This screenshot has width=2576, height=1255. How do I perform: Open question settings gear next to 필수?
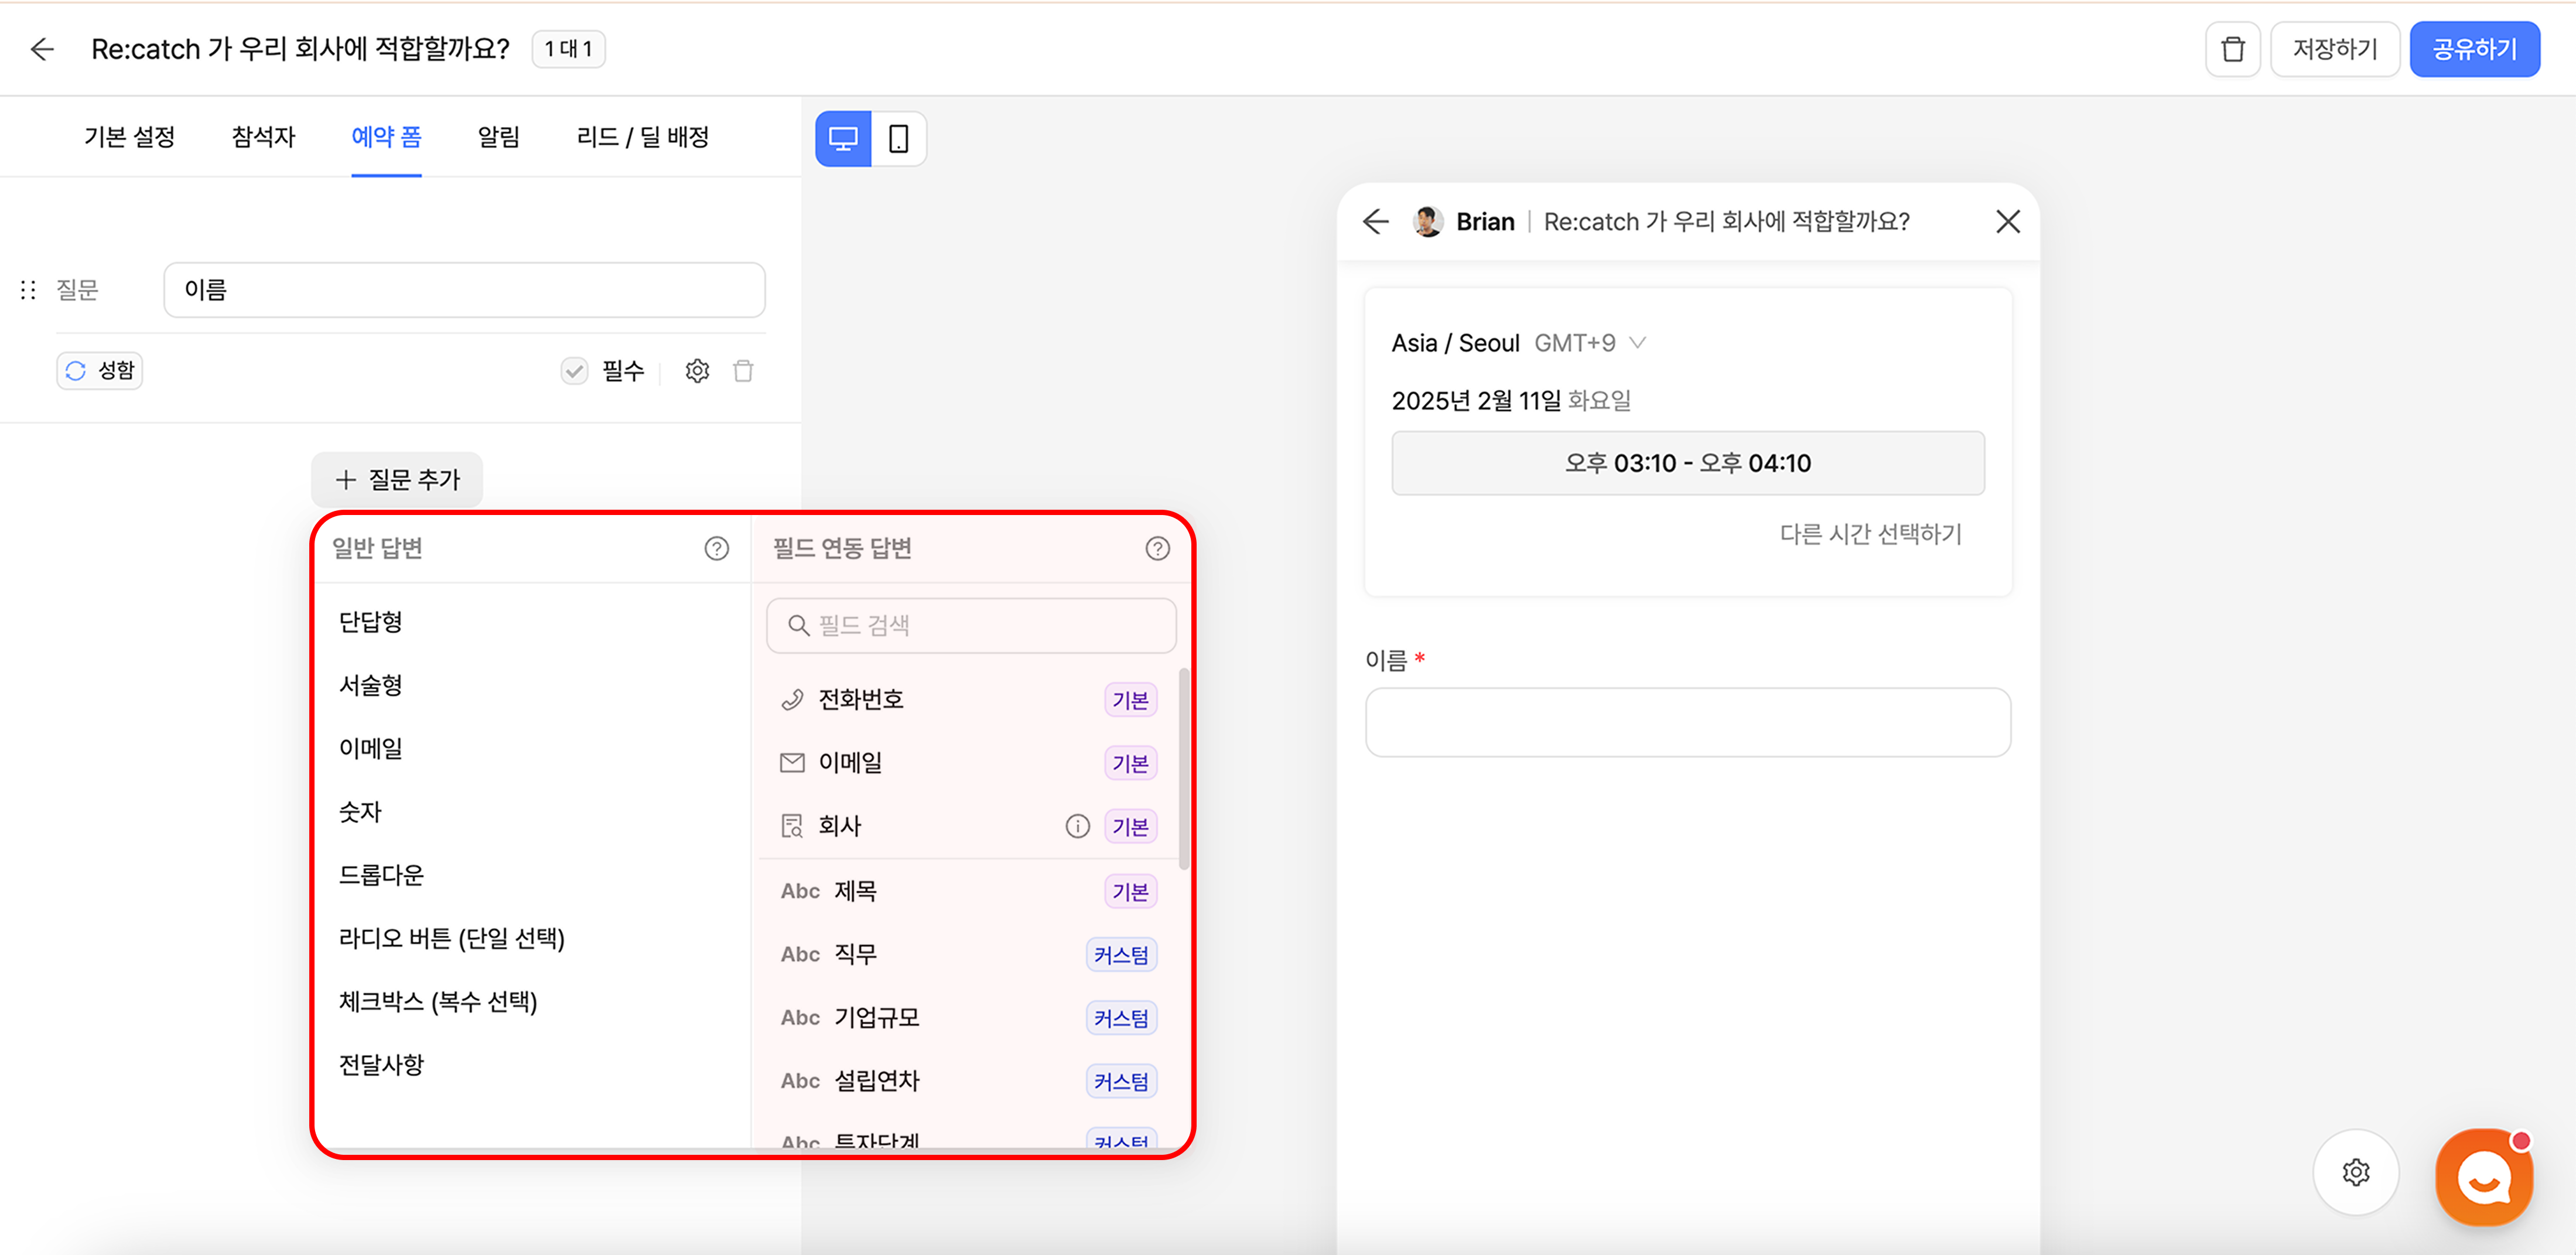pyautogui.click(x=697, y=371)
